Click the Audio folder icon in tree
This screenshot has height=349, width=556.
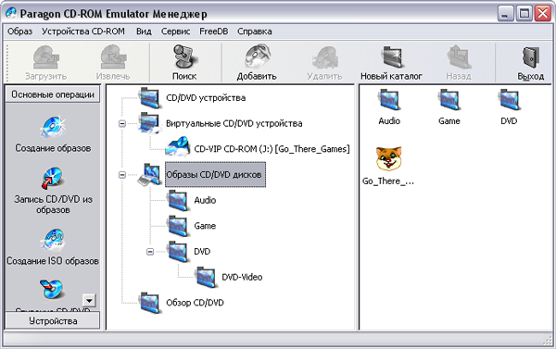point(178,200)
